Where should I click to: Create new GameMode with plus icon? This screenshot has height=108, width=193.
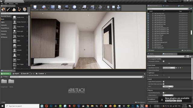180,68
